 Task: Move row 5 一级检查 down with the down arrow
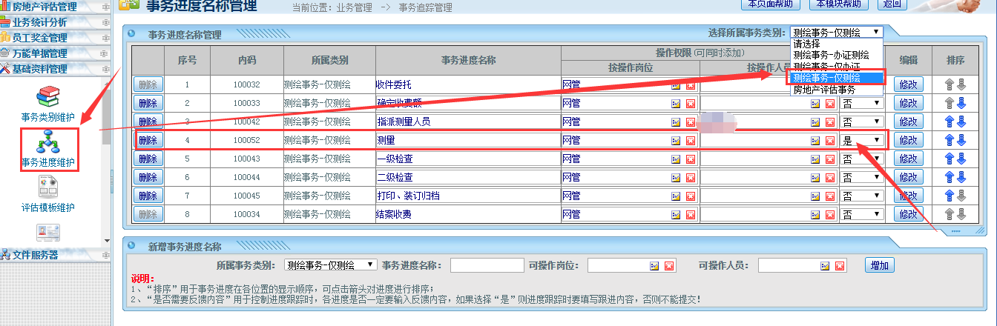961,159
